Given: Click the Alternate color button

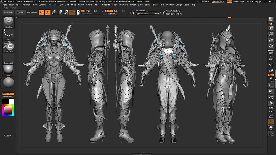Looking at the screenshot, I should [x=8, y=94].
